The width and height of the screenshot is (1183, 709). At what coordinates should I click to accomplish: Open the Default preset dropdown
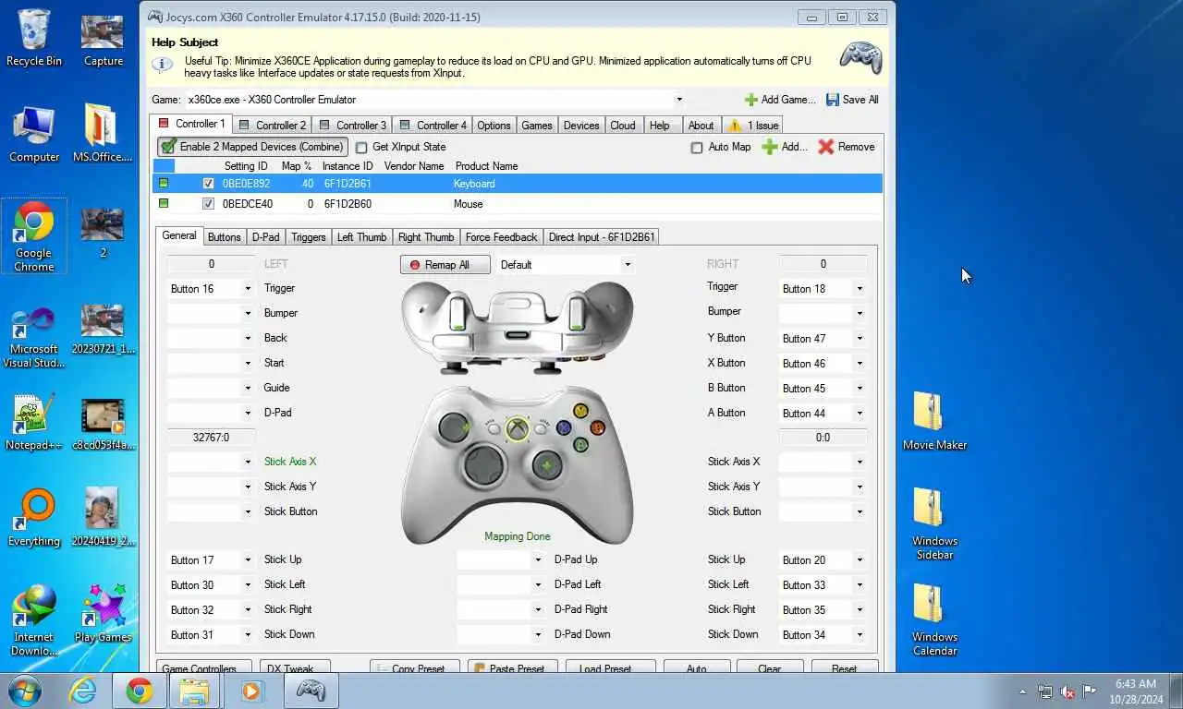coord(628,265)
